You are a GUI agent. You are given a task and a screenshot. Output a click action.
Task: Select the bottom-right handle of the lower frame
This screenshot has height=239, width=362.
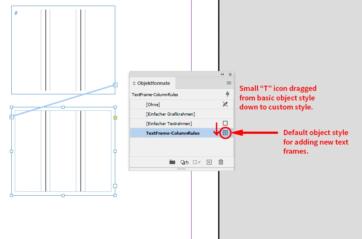coord(115,195)
